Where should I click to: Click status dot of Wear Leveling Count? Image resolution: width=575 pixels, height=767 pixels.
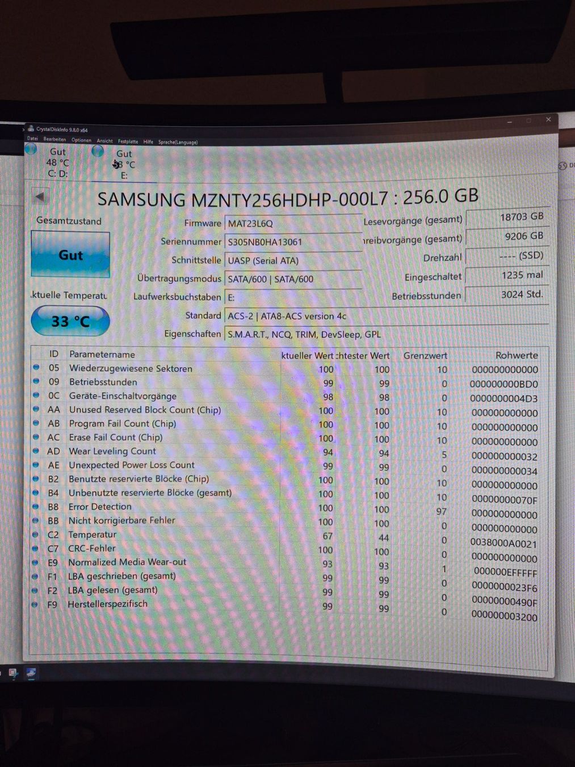36,451
